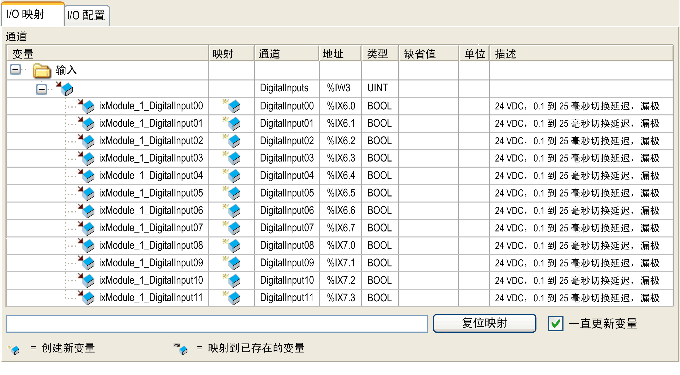This screenshot has width=680, height=375.
Task: Switch to the I/O 配置 tab
Action: pyautogui.click(x=86, y=15)
